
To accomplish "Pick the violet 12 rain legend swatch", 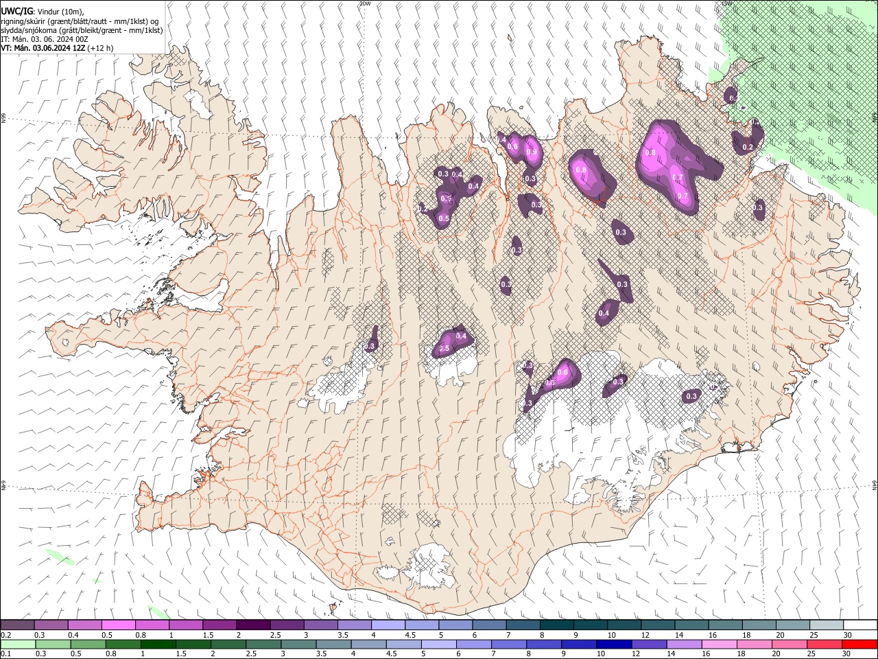I will point(649,645).
